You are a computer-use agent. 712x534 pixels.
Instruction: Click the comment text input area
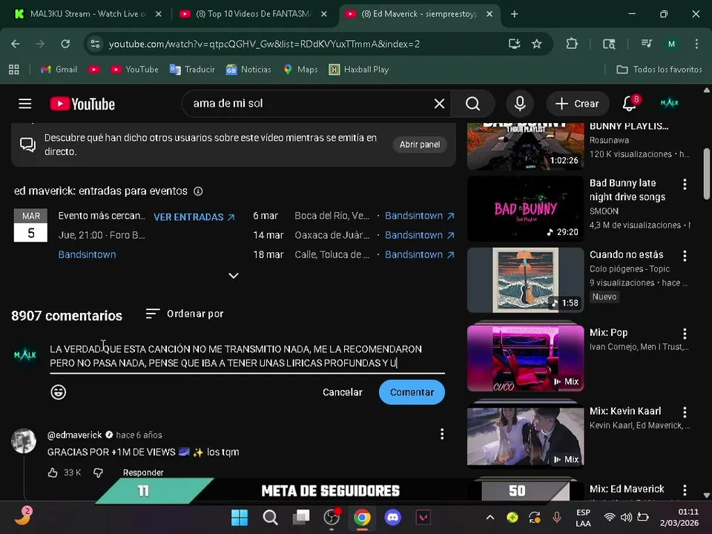pyautogui.click(x=247, y=356)
